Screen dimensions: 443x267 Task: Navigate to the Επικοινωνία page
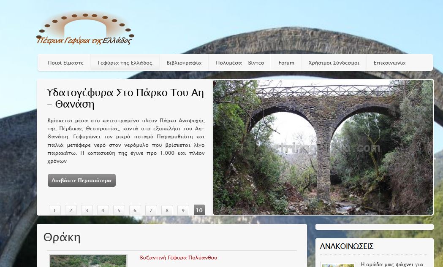click(389, 63)
